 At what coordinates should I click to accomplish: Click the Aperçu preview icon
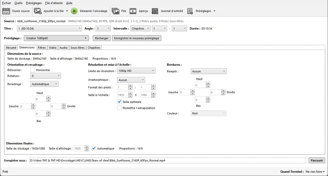coord(133,11)
